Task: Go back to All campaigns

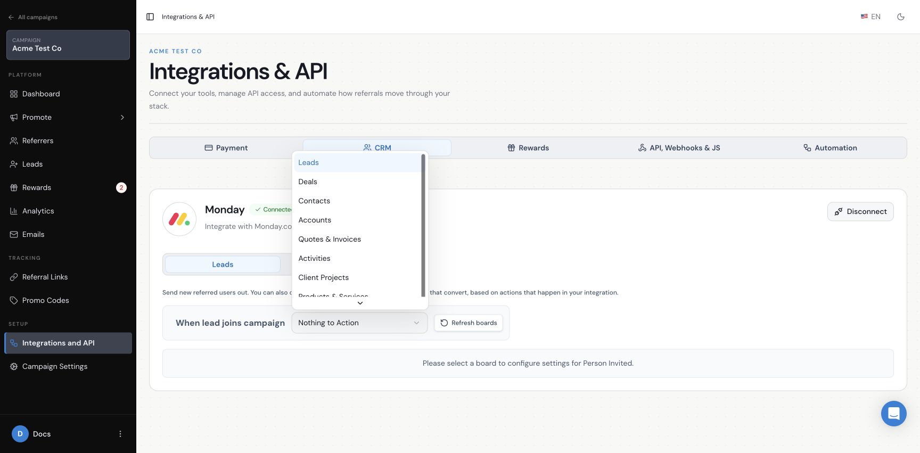Action: 33,17
